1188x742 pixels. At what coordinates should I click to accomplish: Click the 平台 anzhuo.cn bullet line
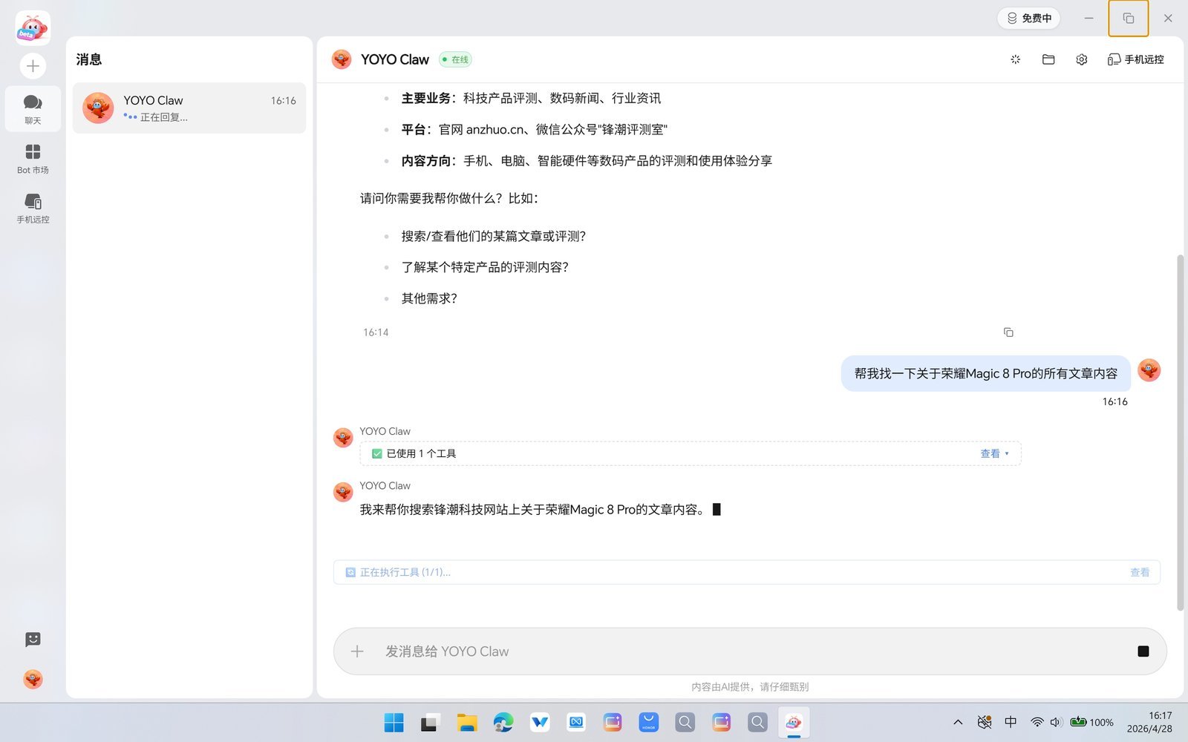[x=535, y=129]
